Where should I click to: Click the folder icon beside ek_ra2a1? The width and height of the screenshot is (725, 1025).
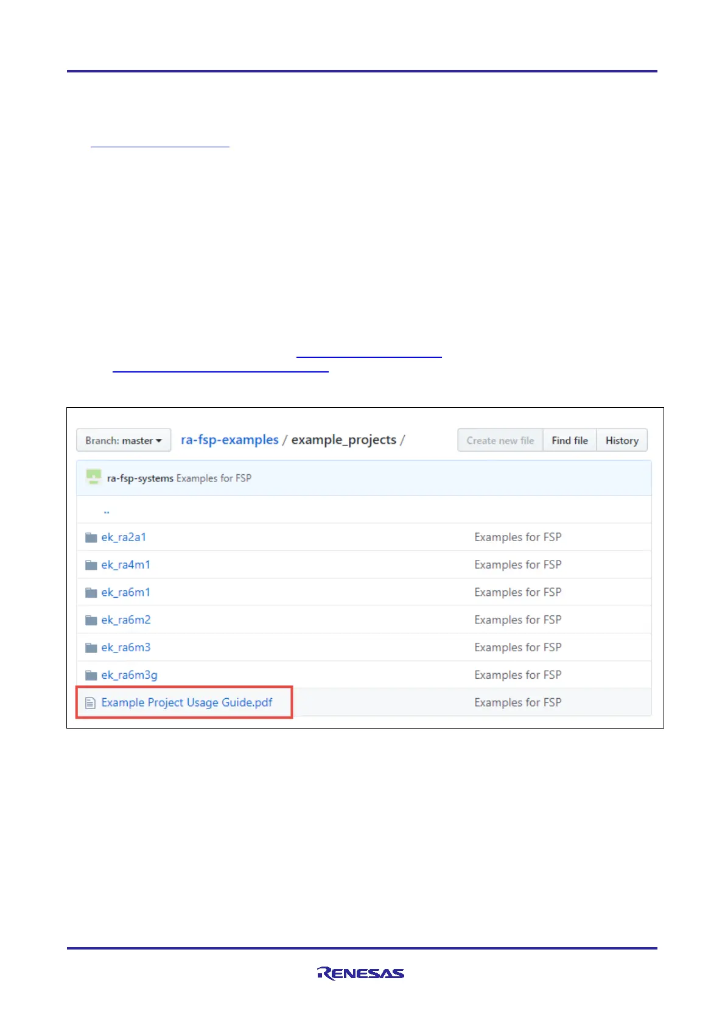tap(91, 537)
